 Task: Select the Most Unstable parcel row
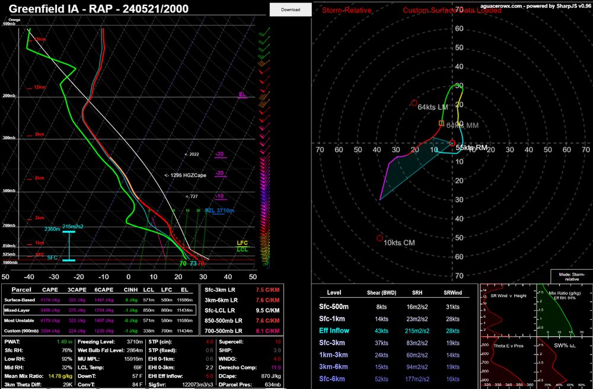pyautogui.click(x=99, y=320)
